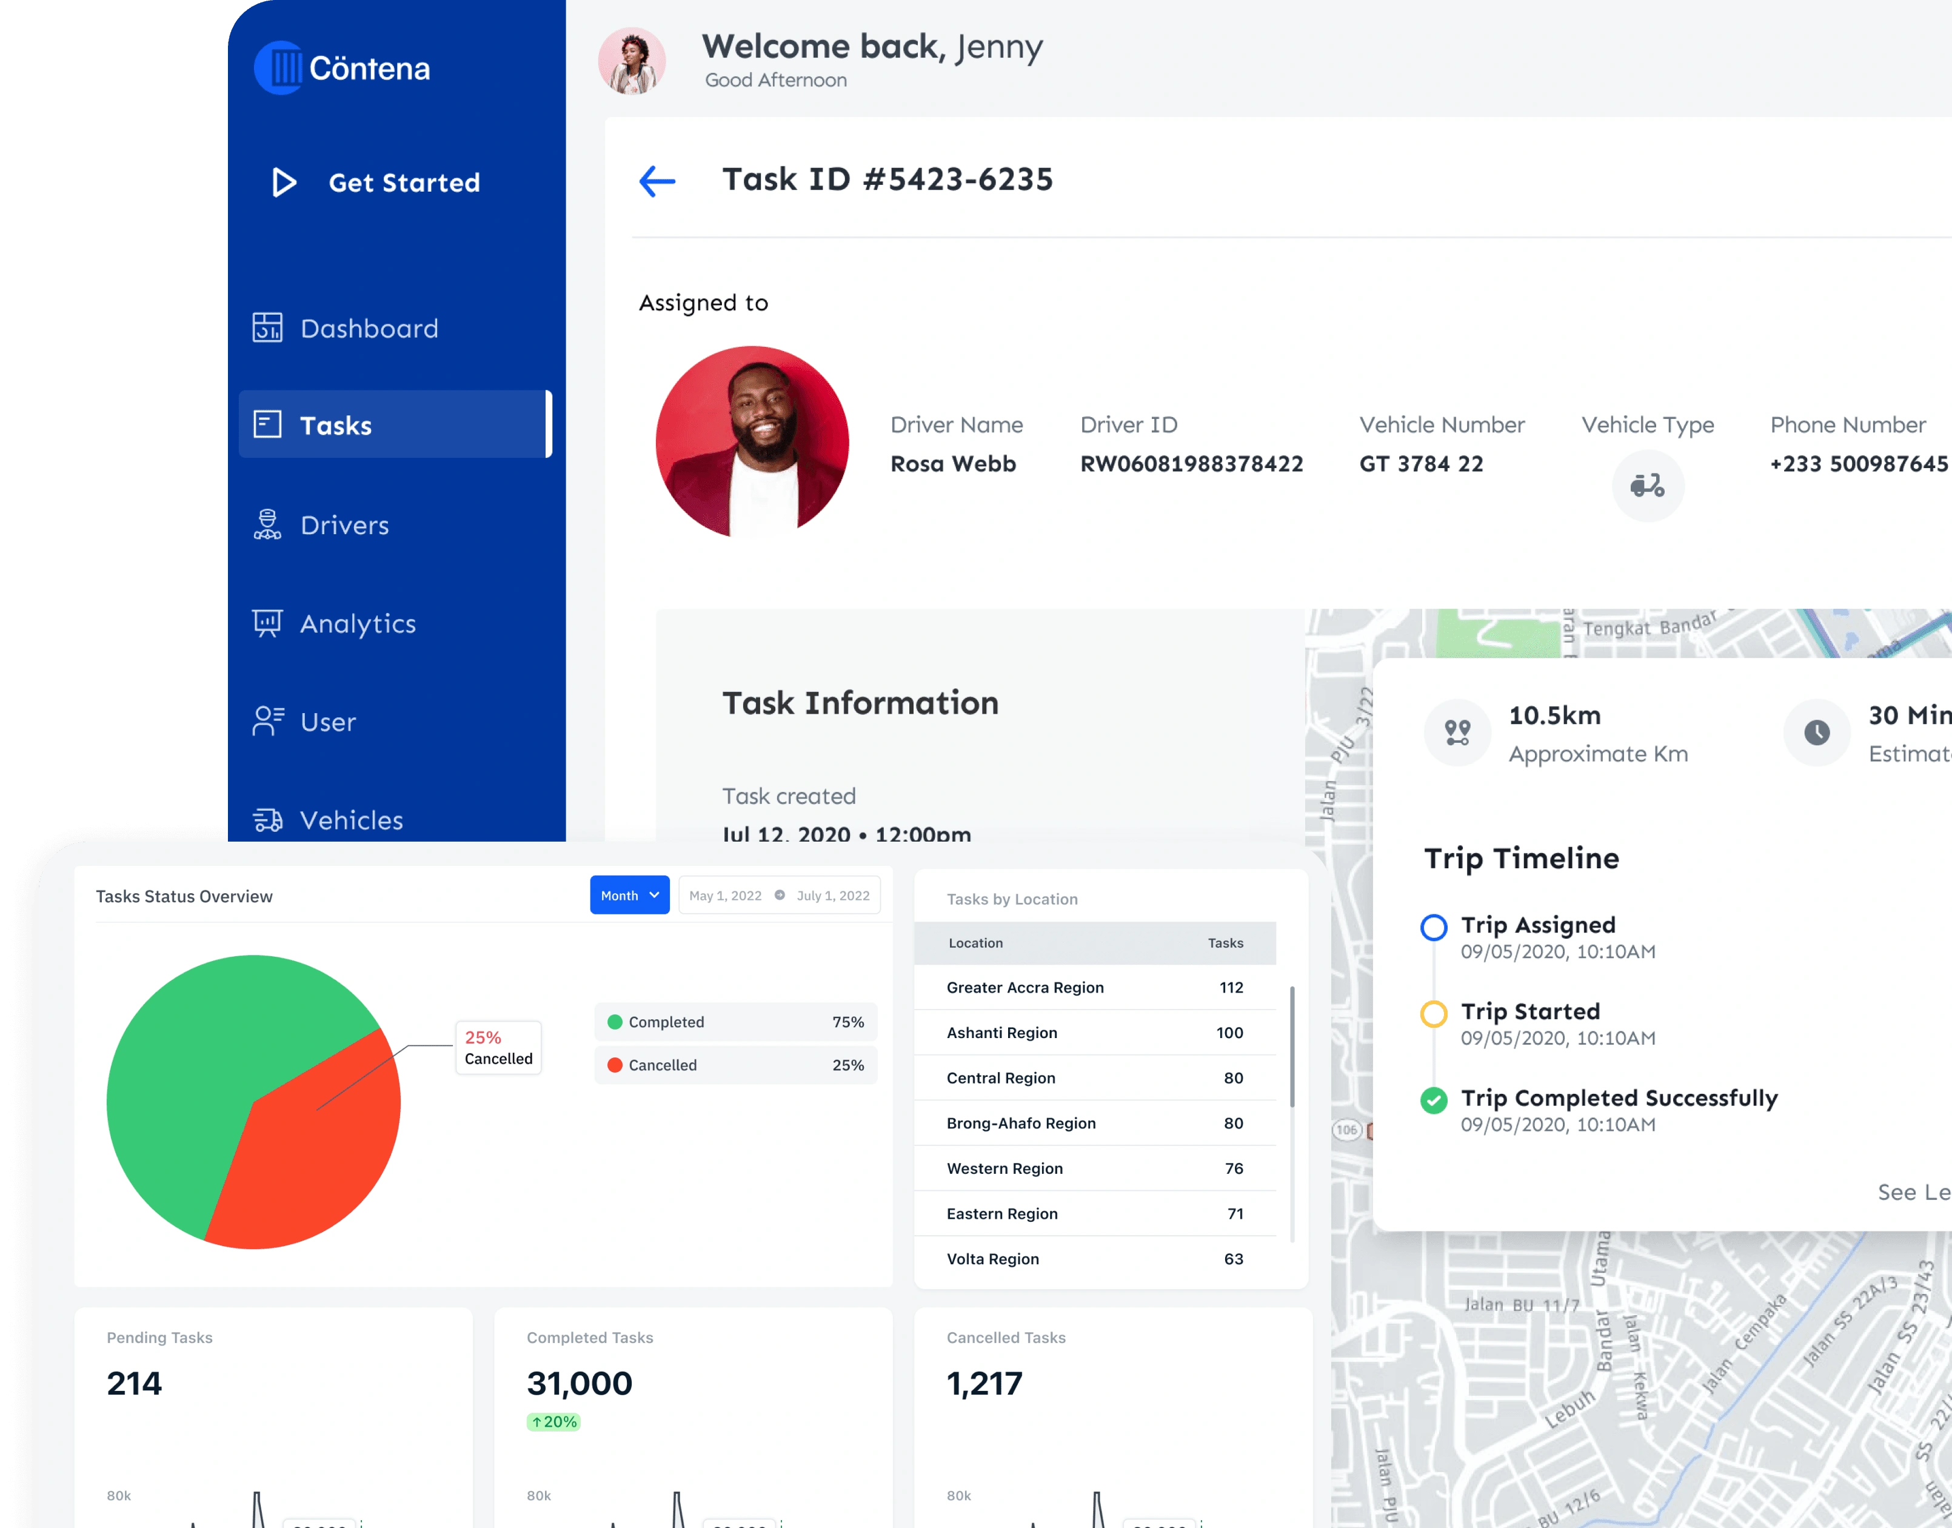Click the scooter vehicle type icon
The width and height of the screenshot is (1952, 1528).
pos(1647,486)
